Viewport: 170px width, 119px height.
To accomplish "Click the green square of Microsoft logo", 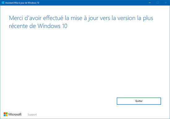I will (6, 113).
